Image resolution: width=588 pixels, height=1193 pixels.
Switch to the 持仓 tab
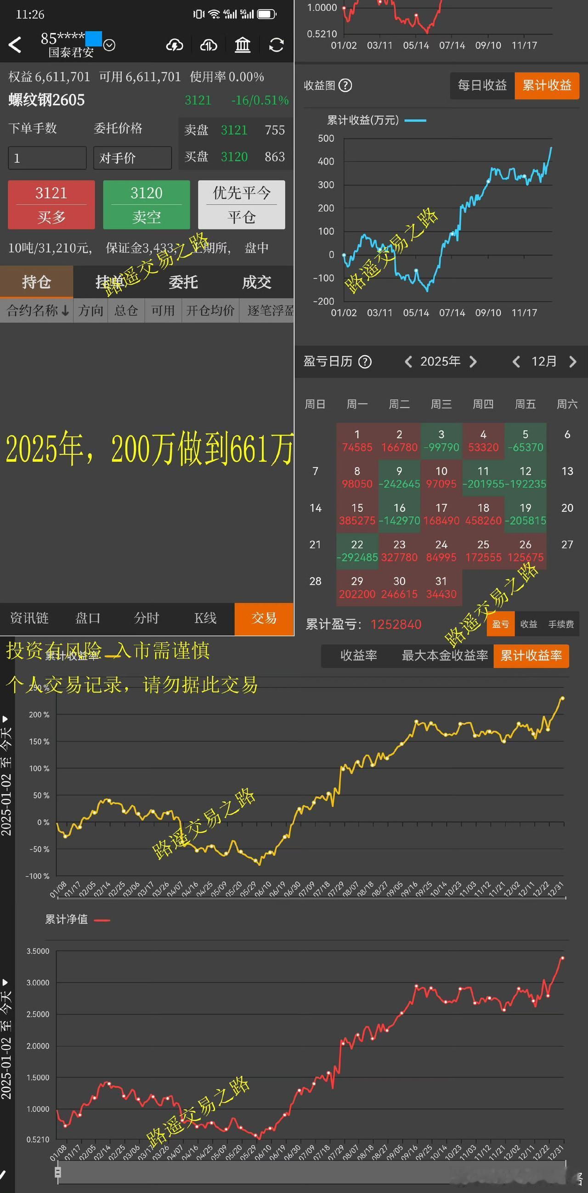pos(37,281)
